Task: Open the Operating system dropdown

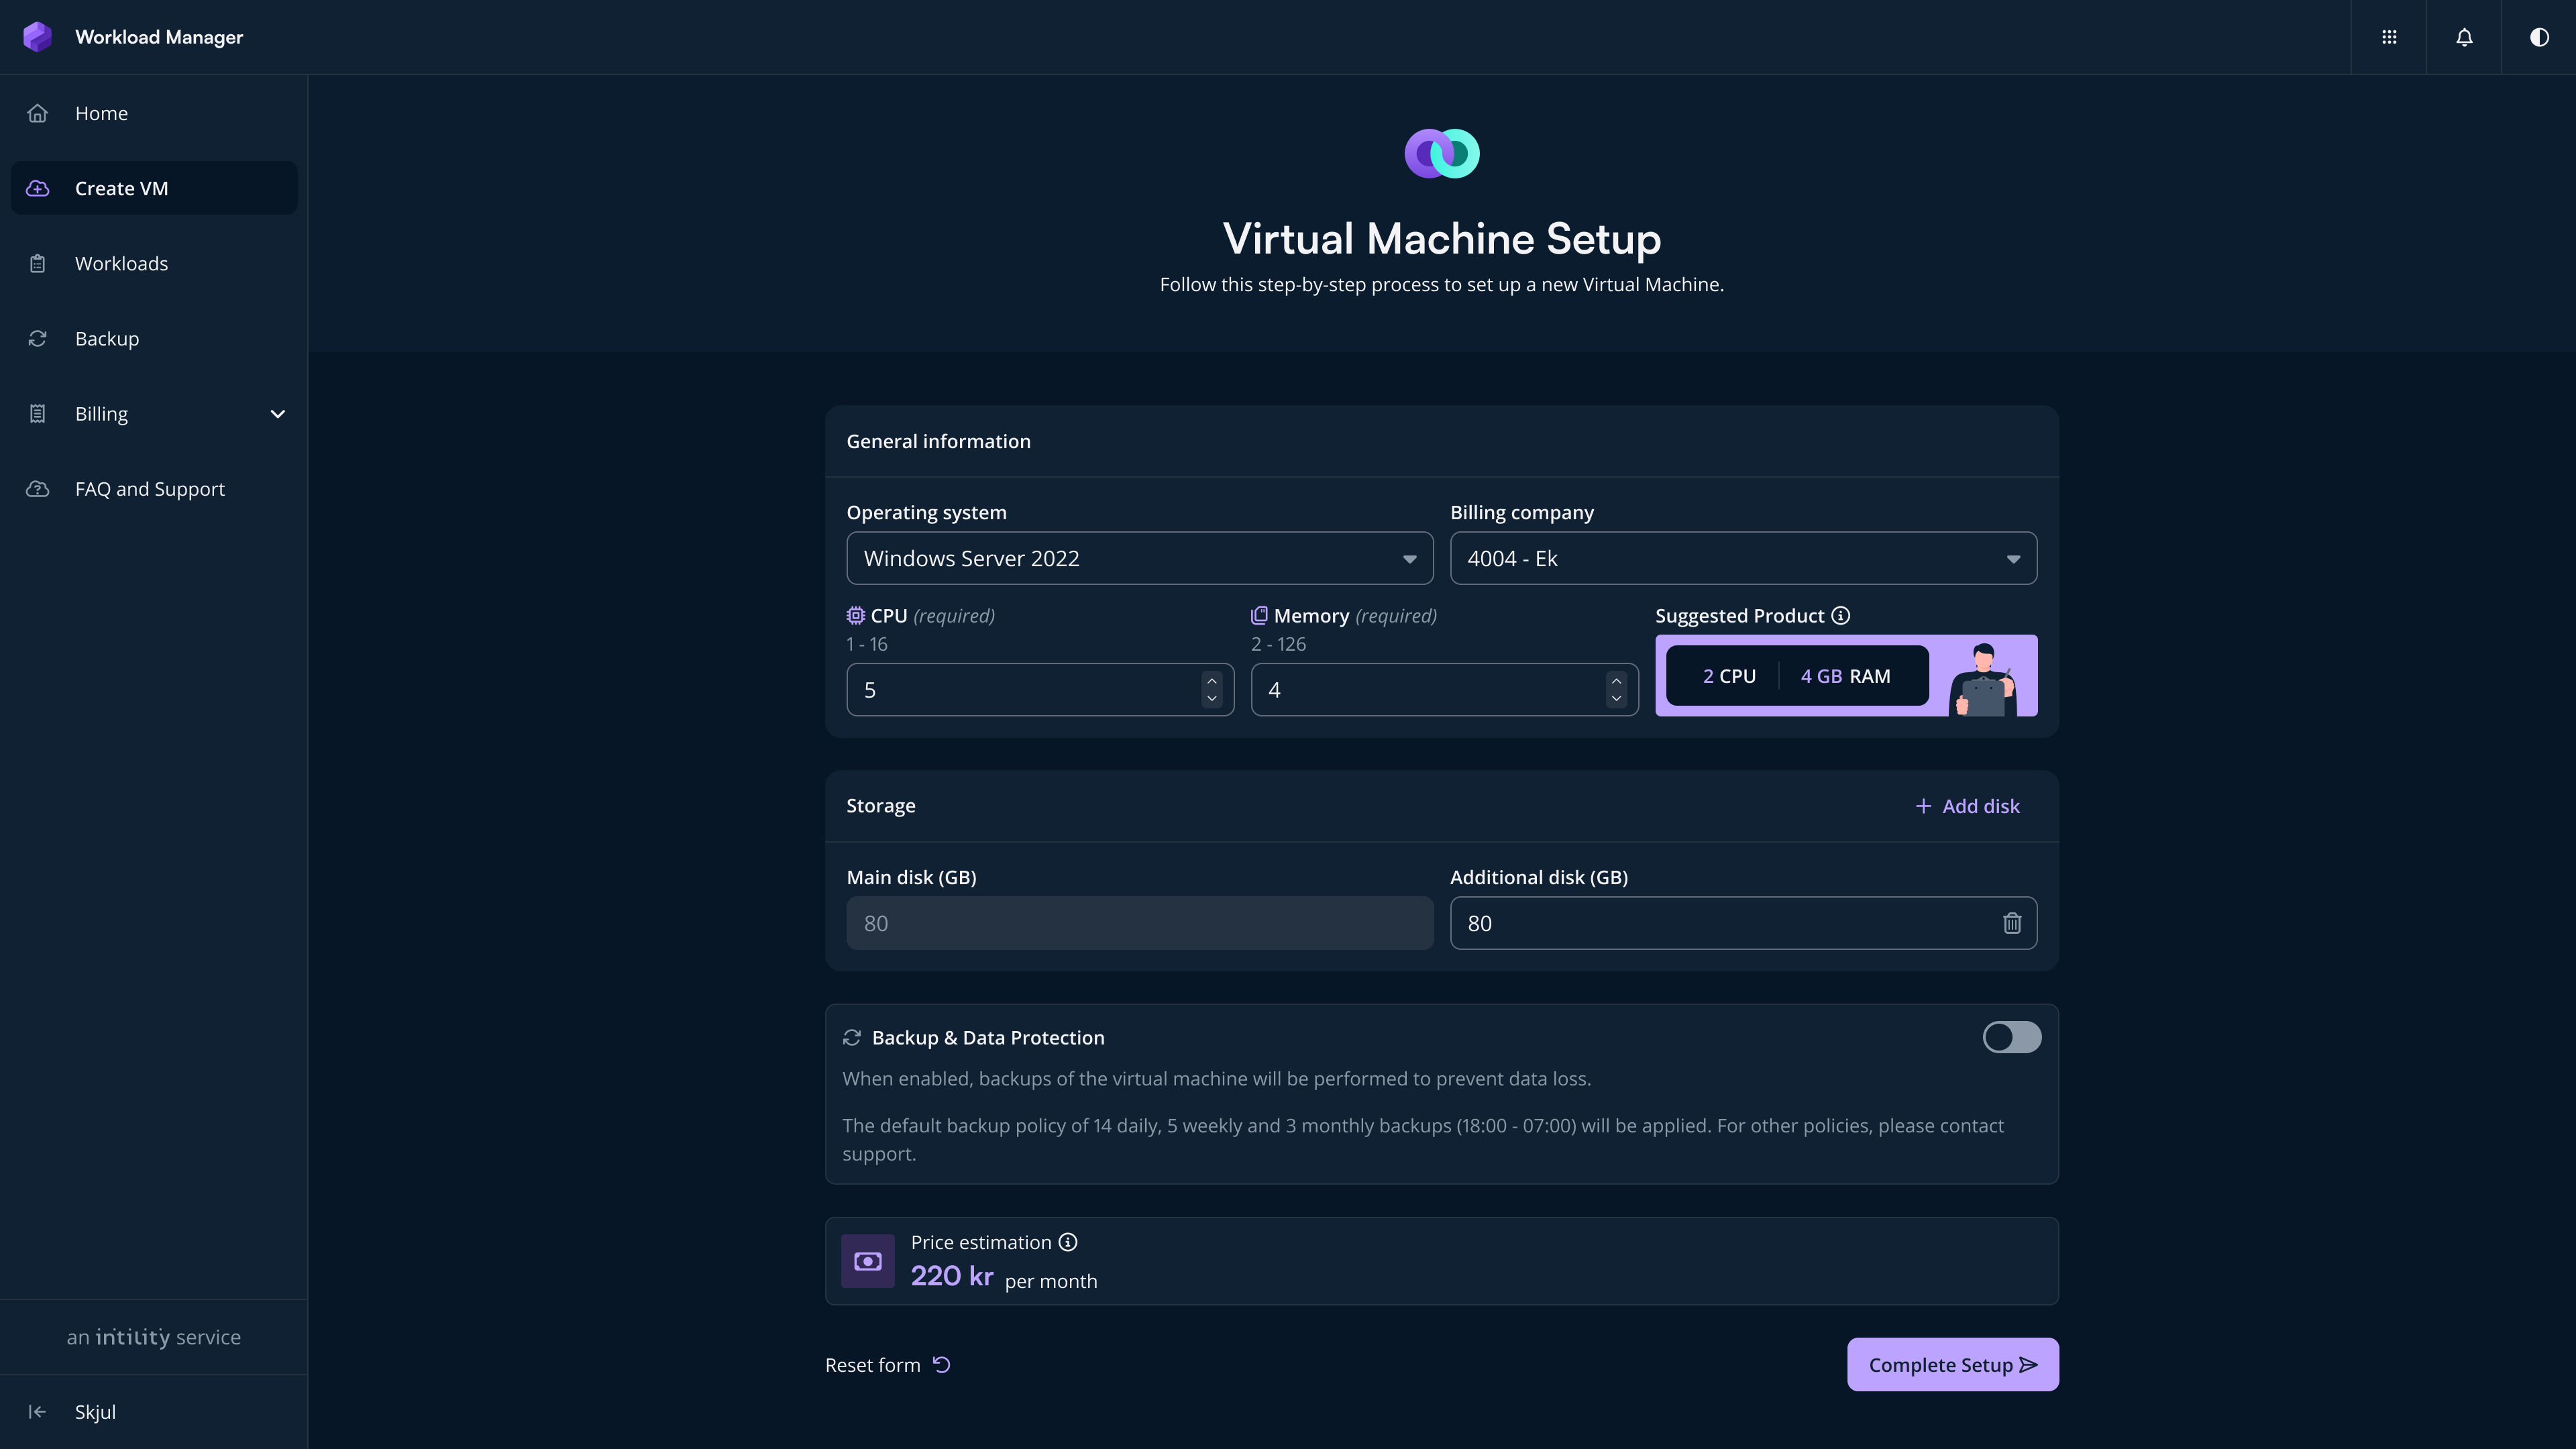Action: tap(1139, 558)
